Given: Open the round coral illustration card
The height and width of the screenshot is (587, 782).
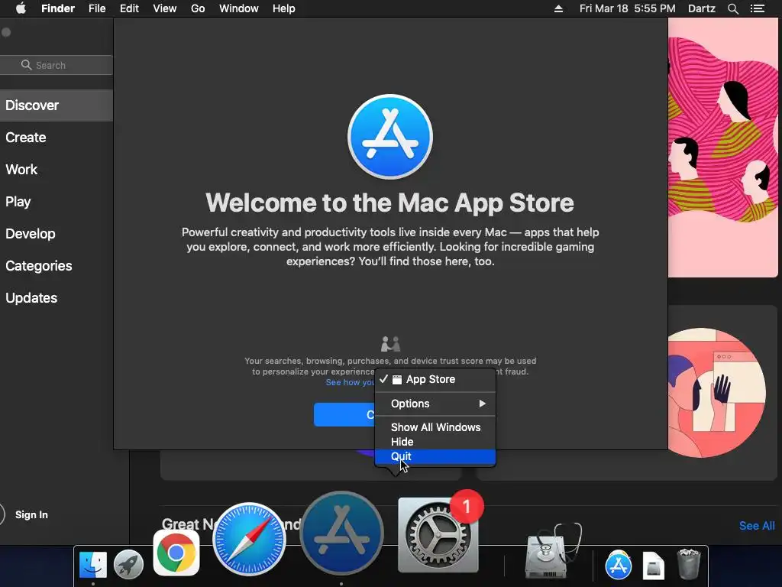Looking at the screenshot, I should [x=716, y=392].
